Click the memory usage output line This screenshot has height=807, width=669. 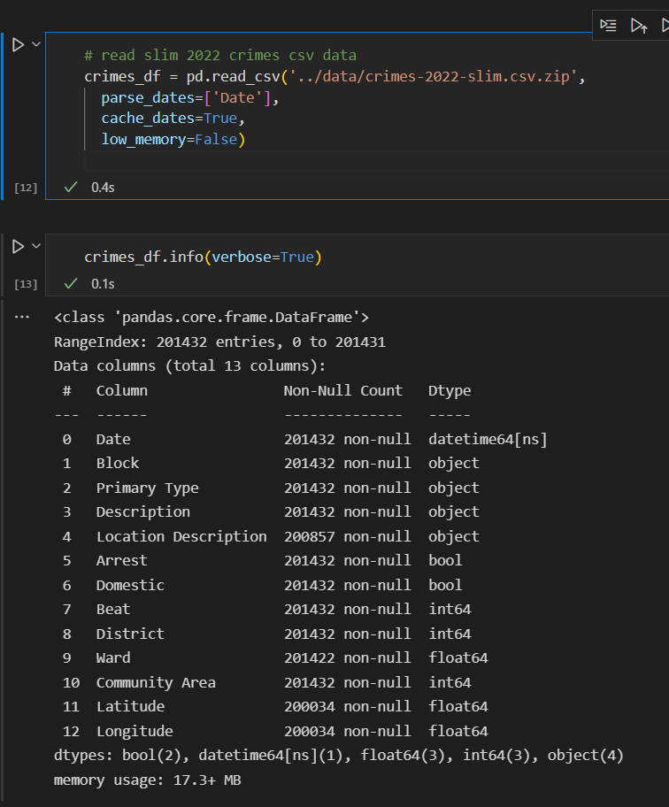click(147, 780)
